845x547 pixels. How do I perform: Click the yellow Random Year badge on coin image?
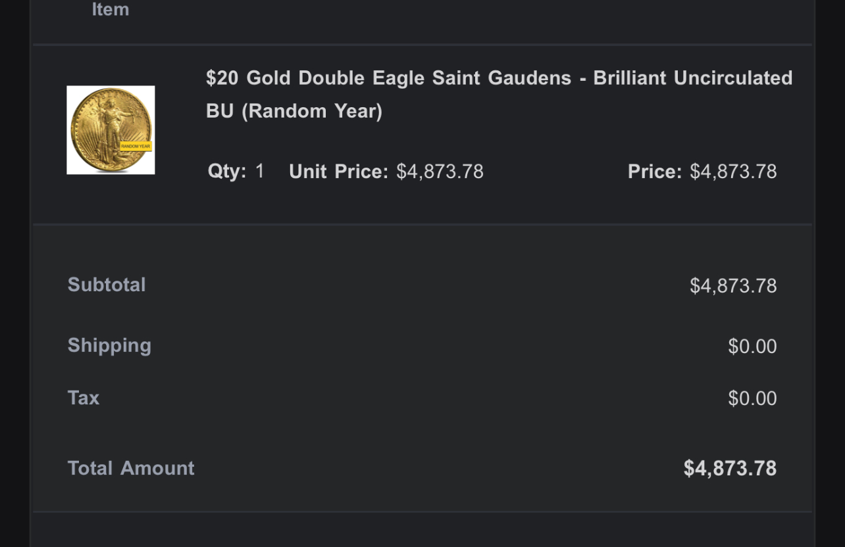click(x=136, y=146)
